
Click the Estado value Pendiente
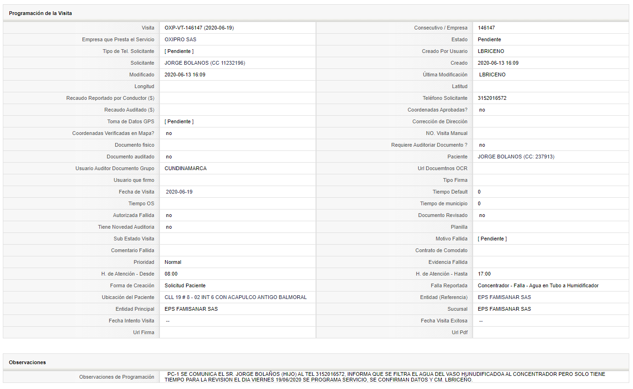pos(490,40)
